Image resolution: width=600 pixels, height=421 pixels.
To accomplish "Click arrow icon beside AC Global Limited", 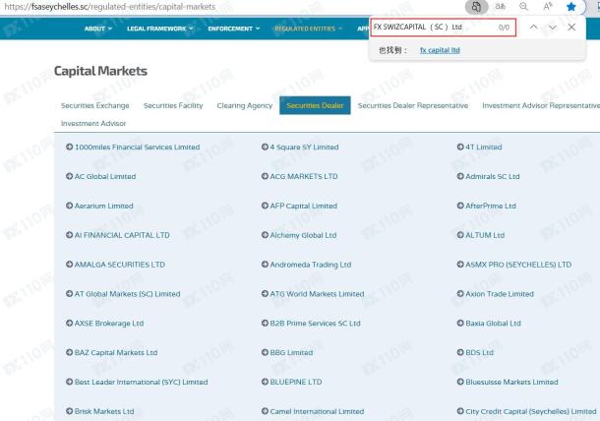I will tap(69, 176).
